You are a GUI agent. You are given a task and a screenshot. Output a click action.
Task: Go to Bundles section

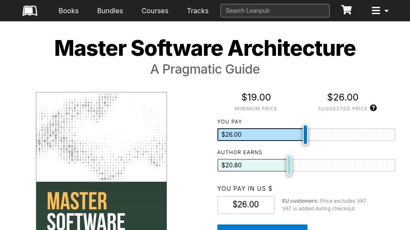110,11
